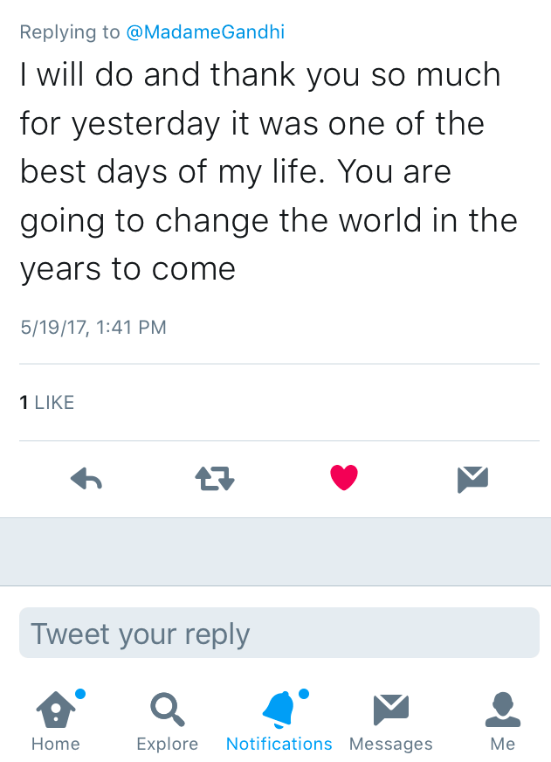This screenshot has width=551, height=762.
Task: View who liked via "1 LIKE"
Action: coord(47,403)
